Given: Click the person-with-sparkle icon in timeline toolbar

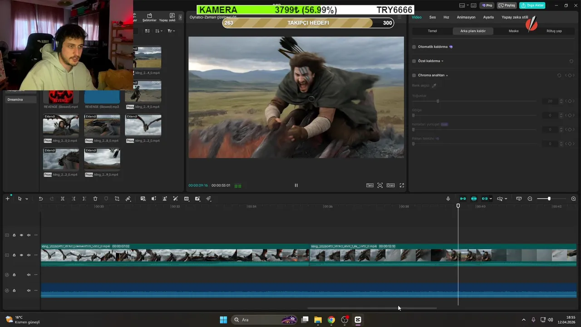Looking at the screenshot, I should point(165,198).
